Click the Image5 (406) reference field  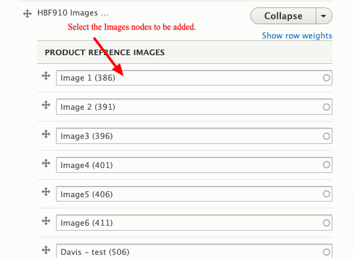[x=194, y=193]
